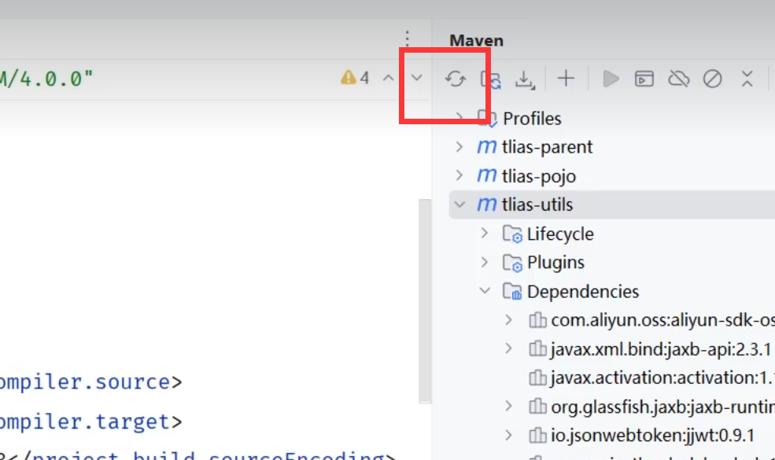Expand the tlias-parent module

point(460,147)
